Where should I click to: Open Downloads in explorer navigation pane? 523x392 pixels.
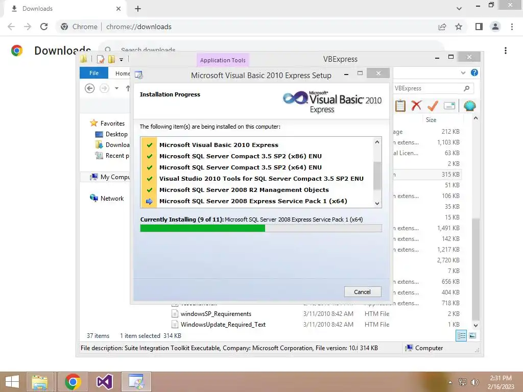[117, 144]
